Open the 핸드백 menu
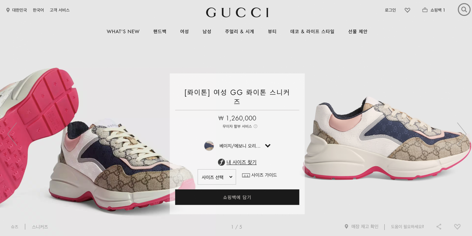 (160, 31)
